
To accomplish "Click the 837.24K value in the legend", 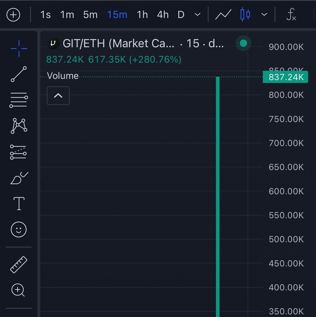I will pos(65,59).
